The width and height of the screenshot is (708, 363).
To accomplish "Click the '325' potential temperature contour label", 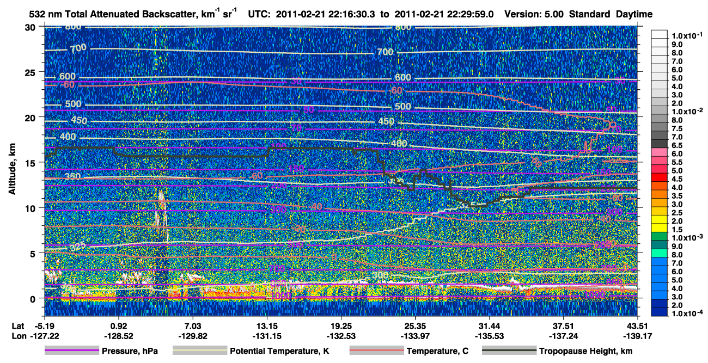I will point(78,248).
